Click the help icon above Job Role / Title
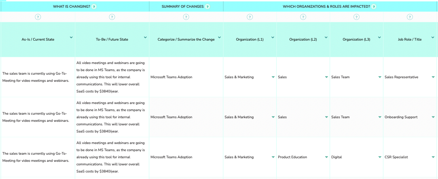 [x=410, y=17]
